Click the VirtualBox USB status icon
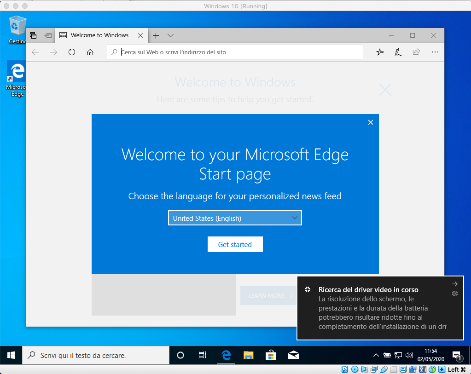 pos(384,369)
